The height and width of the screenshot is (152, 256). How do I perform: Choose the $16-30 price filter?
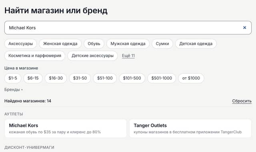pos(56,78)
